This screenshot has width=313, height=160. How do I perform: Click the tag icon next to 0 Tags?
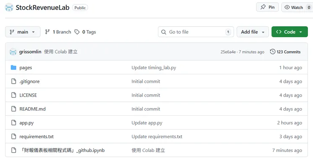tap(77, 32)
